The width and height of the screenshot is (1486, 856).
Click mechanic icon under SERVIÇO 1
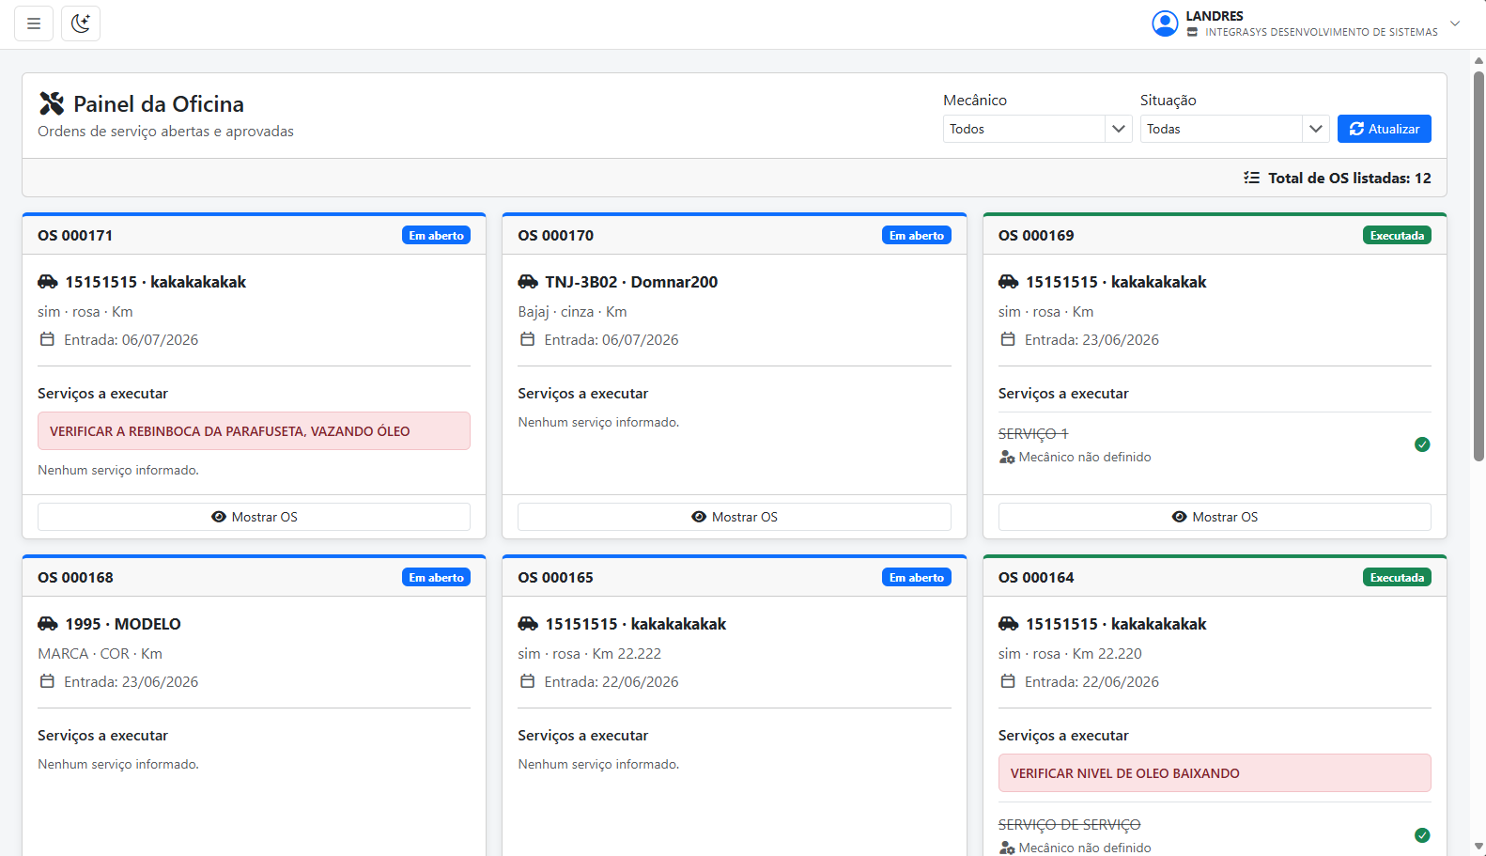pos(1007,457)
